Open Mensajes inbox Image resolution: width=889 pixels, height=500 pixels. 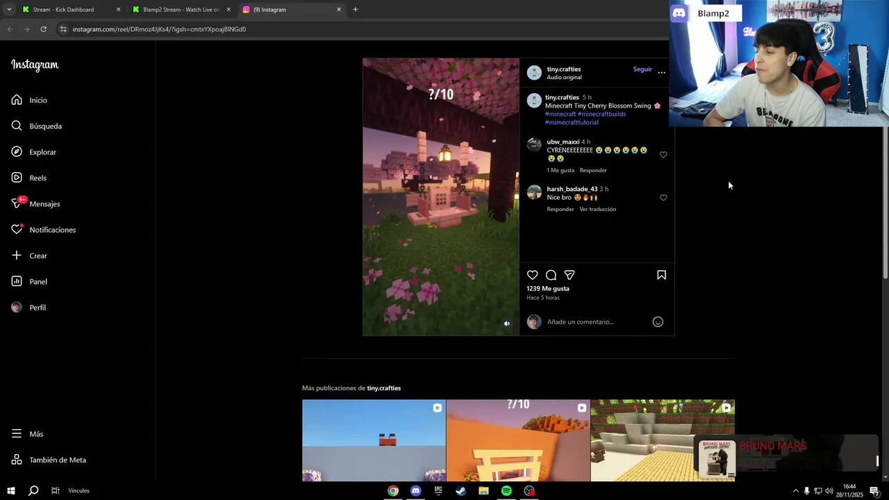pos(35,203)
